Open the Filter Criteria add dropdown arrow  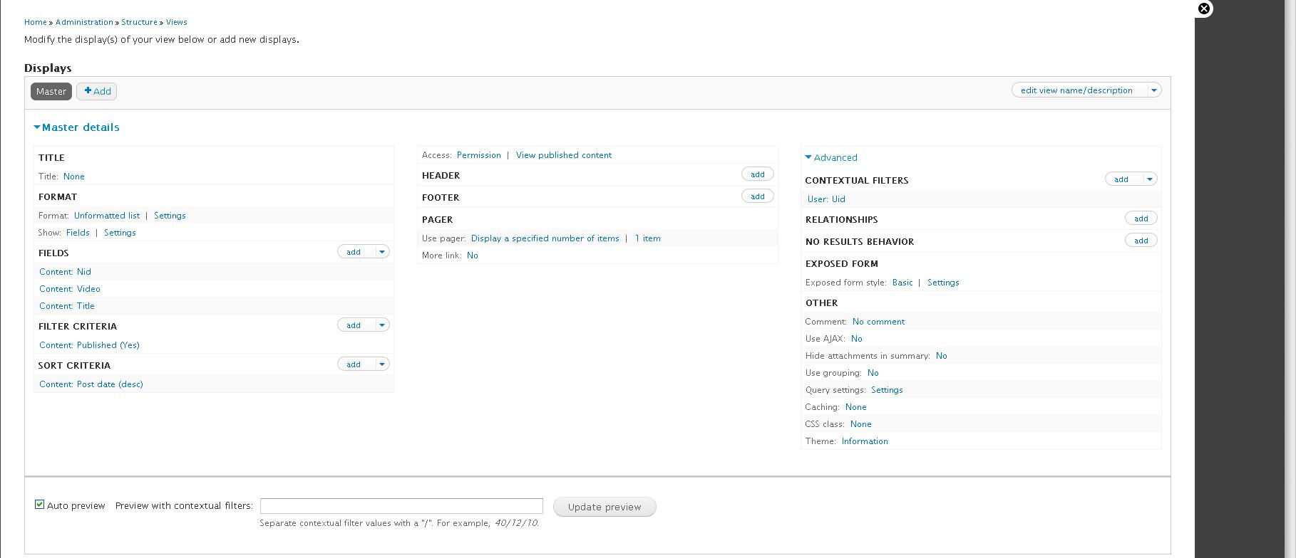(382, 325)
